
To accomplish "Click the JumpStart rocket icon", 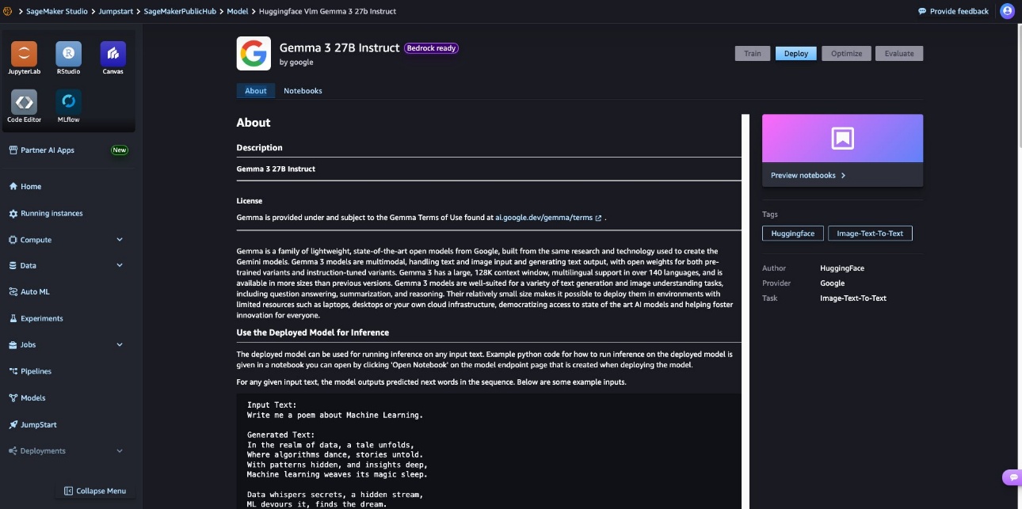I will click(13, 425).
